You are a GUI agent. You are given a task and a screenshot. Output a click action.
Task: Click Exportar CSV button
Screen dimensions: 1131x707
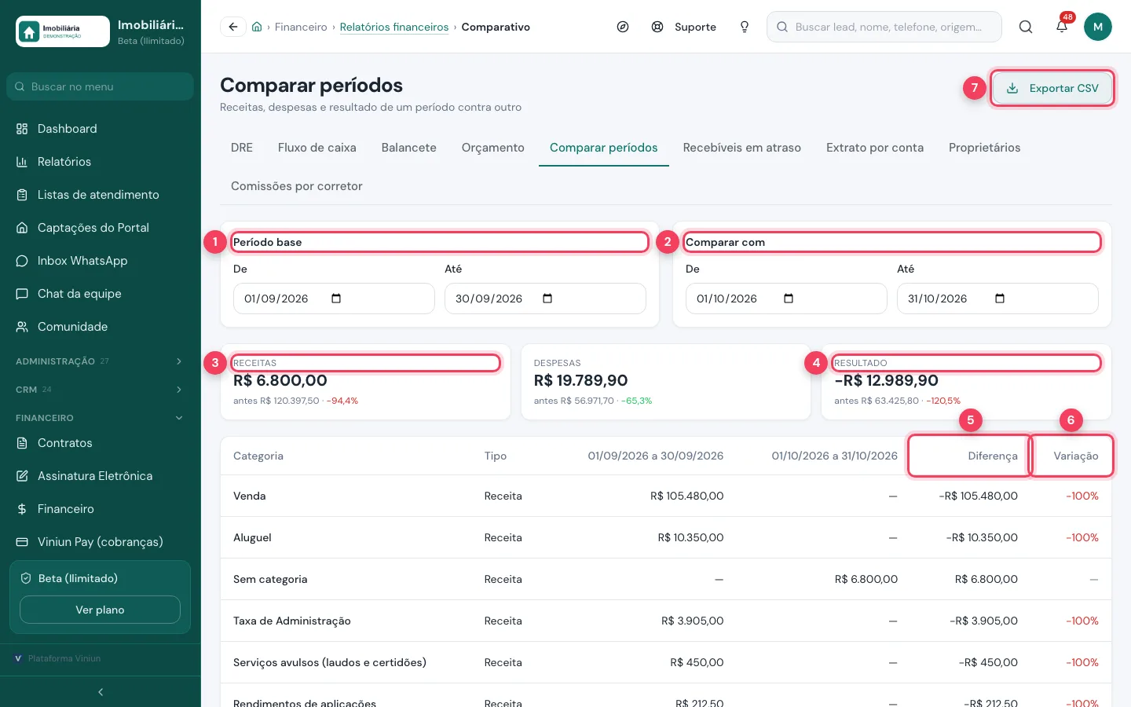pos(1052,88)
